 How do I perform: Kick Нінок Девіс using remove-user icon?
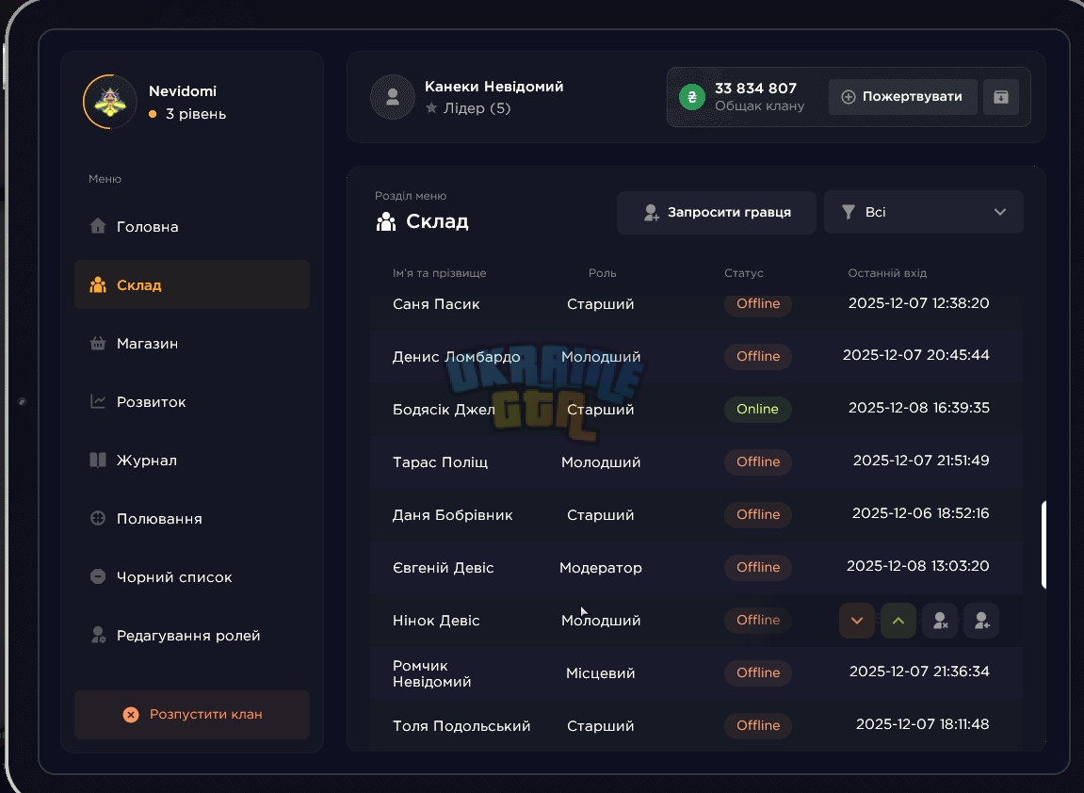click(940, 620)
